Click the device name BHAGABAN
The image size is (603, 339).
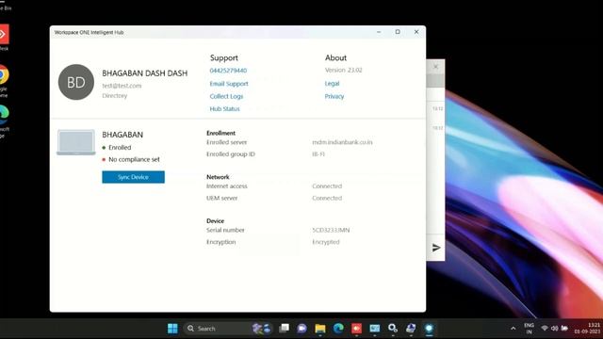click(x=122, y=135)
